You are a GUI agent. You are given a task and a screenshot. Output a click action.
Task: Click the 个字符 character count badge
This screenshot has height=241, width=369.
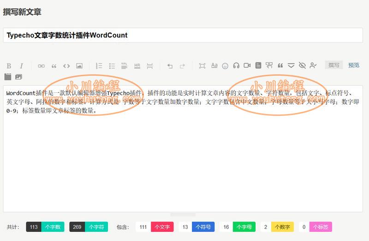tap(96, 227)
